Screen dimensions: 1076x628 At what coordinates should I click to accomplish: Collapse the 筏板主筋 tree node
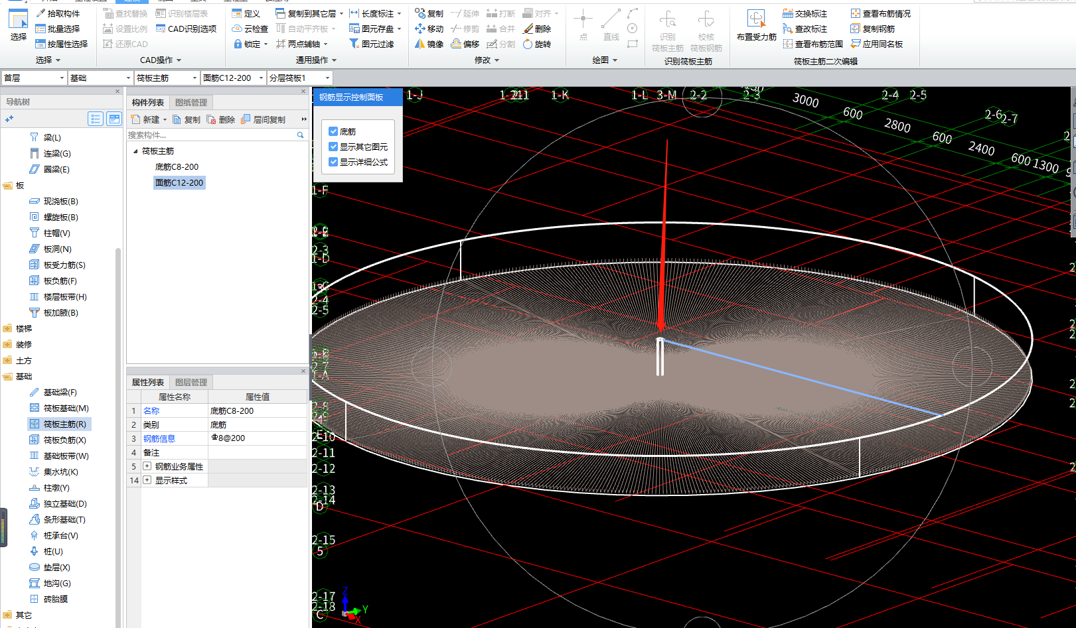(135, 151)
